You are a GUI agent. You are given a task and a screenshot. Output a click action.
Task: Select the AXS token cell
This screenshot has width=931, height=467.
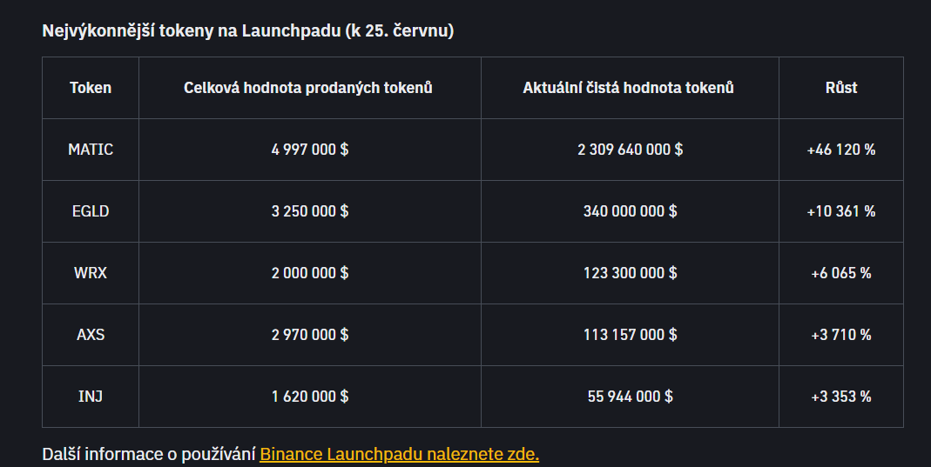click(91, 335)
